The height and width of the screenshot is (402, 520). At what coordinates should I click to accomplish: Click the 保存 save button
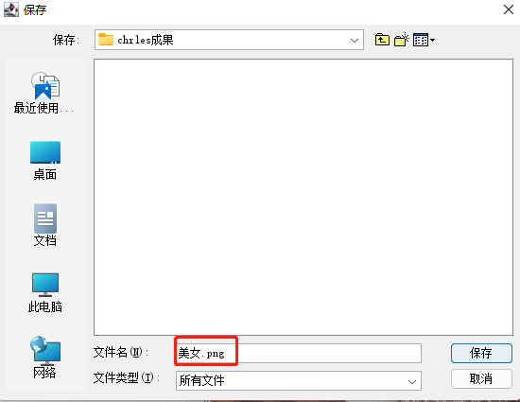click(x=481, y=353)
